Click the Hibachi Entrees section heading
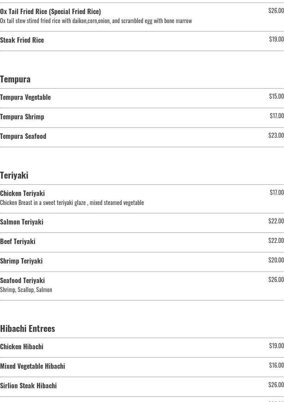Screen dimensions: 284x402 coord(27,328)
